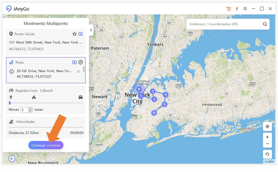Open the Facebook link icon
The image size is (278, 172).
coord(237,9)
